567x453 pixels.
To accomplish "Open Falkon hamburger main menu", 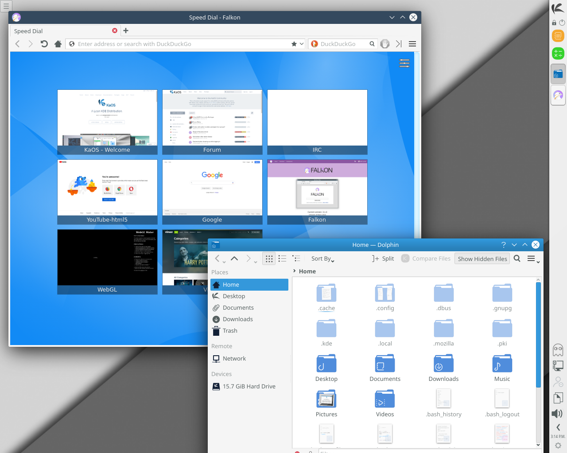I will 412,44.
